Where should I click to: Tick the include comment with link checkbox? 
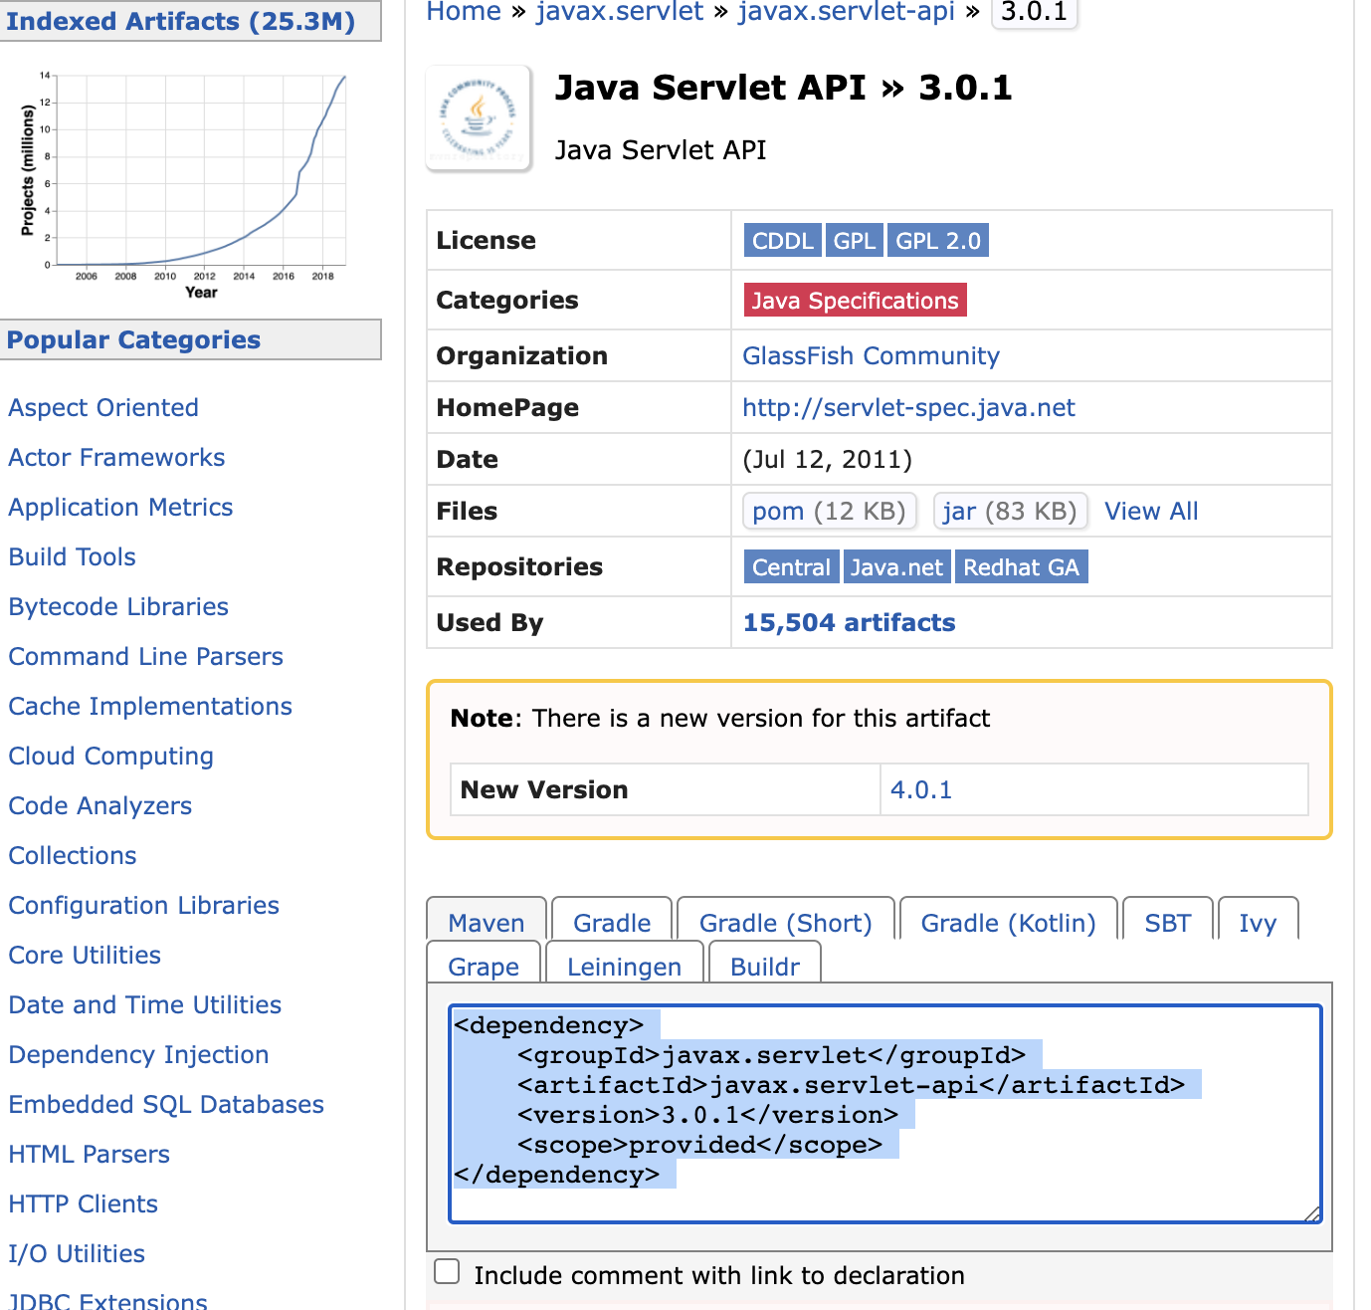point(448,1272)
